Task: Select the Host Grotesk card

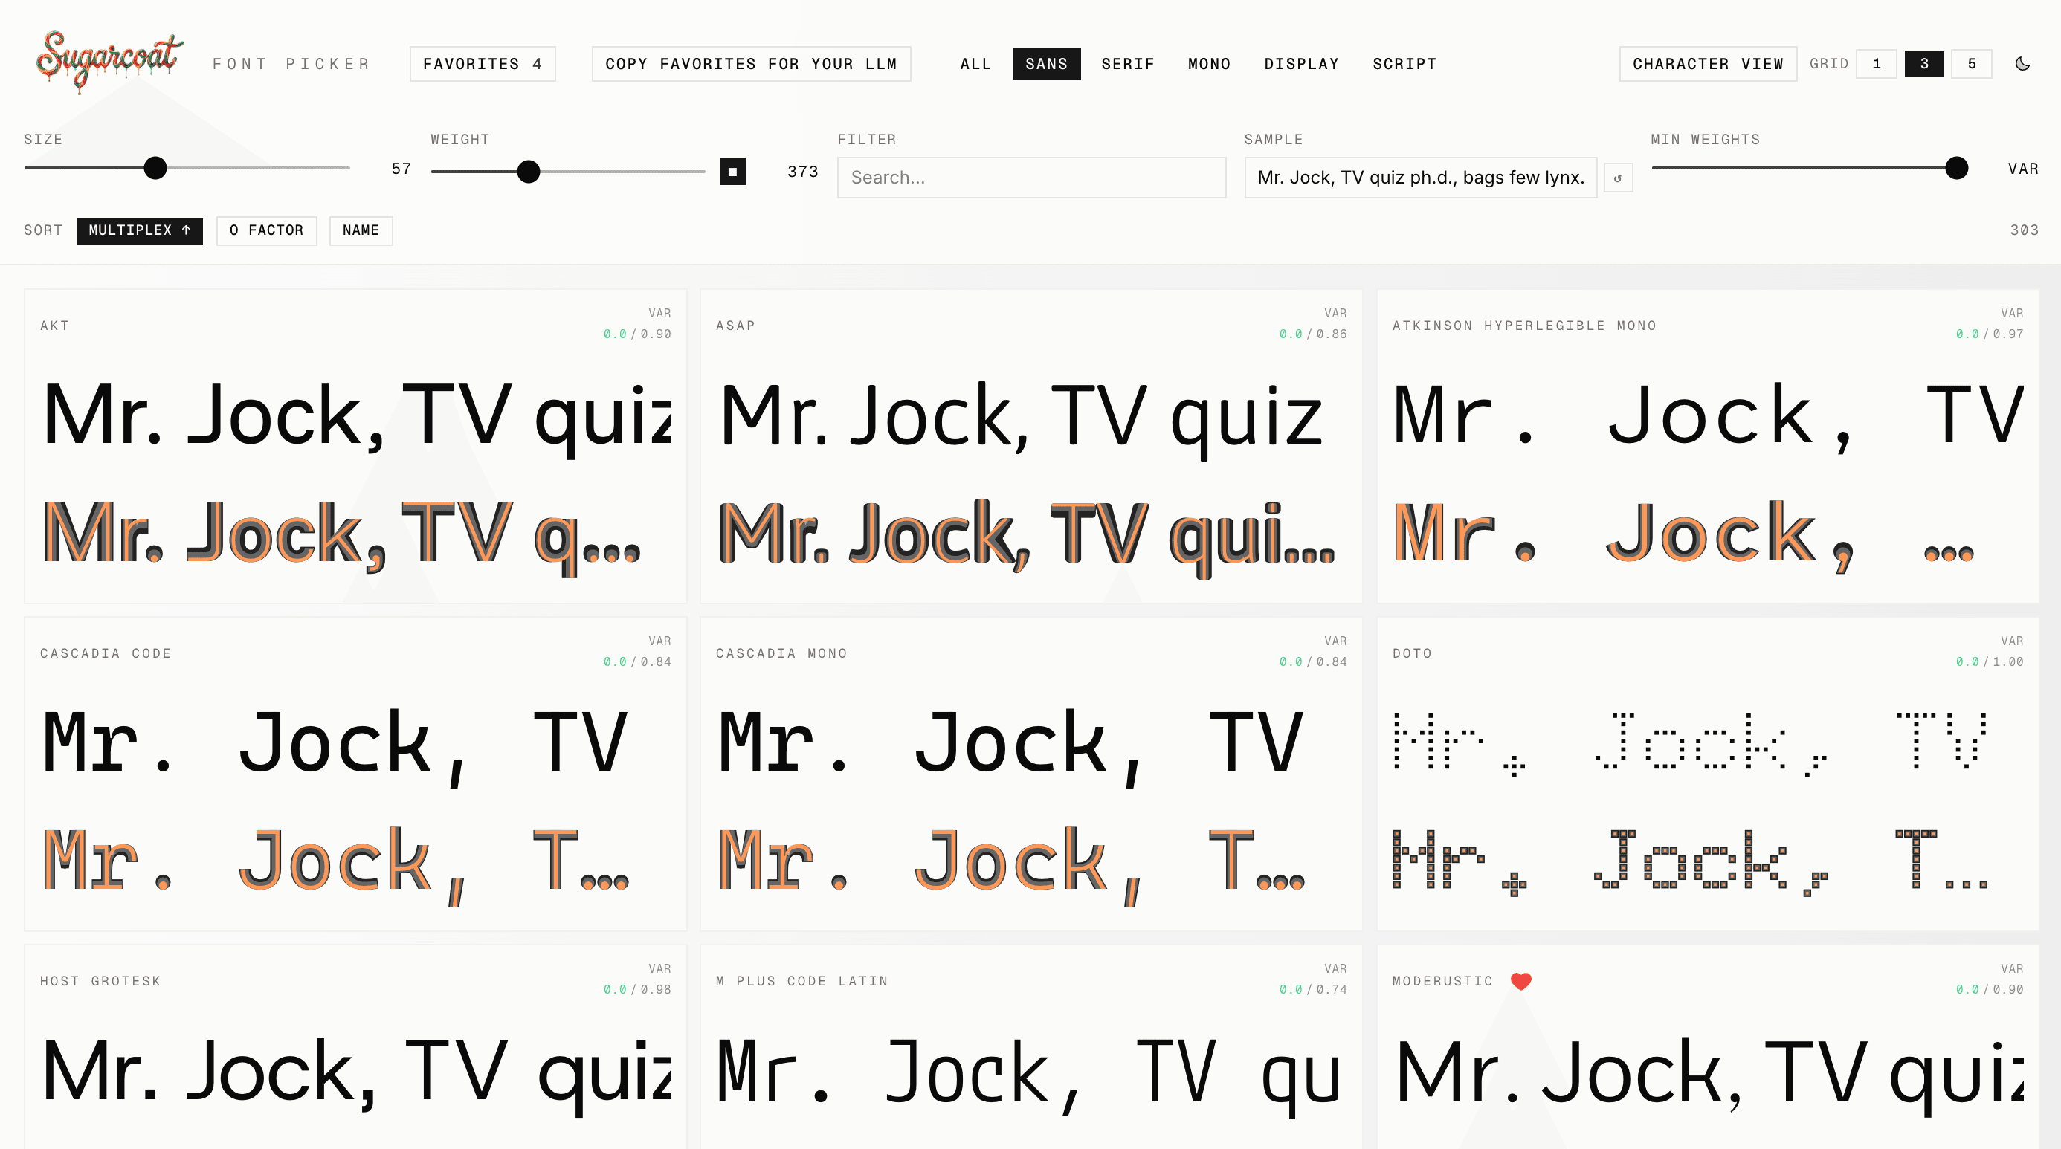Action: coord(355,1046)
